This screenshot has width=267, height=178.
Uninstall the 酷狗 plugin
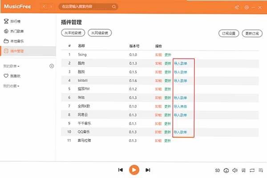click(158, 63)
